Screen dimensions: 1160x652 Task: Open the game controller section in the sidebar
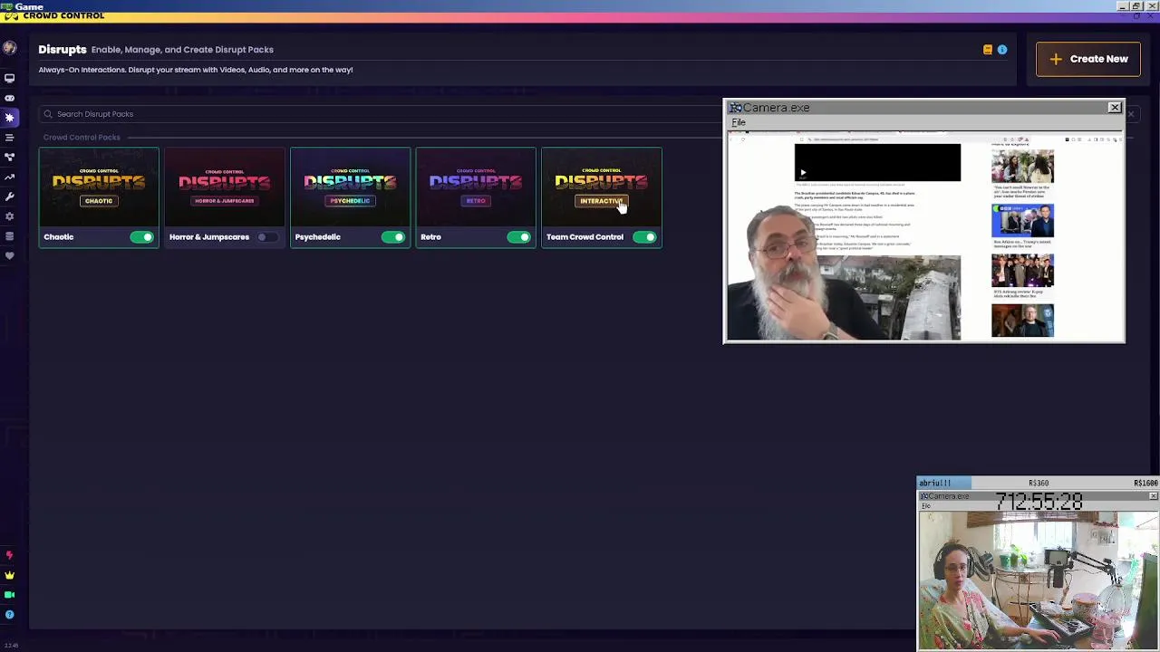(x=9, y=98)
